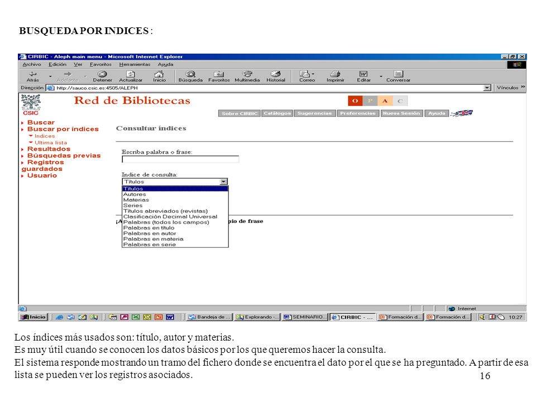The image size is (536, 402).
Task: Open Búsquedas previas sidebar link
Action: tap(64, 156)
